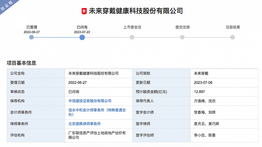Click the 已受理 stage label
Viewport: 262px width, 147px height.
point(32,27)
